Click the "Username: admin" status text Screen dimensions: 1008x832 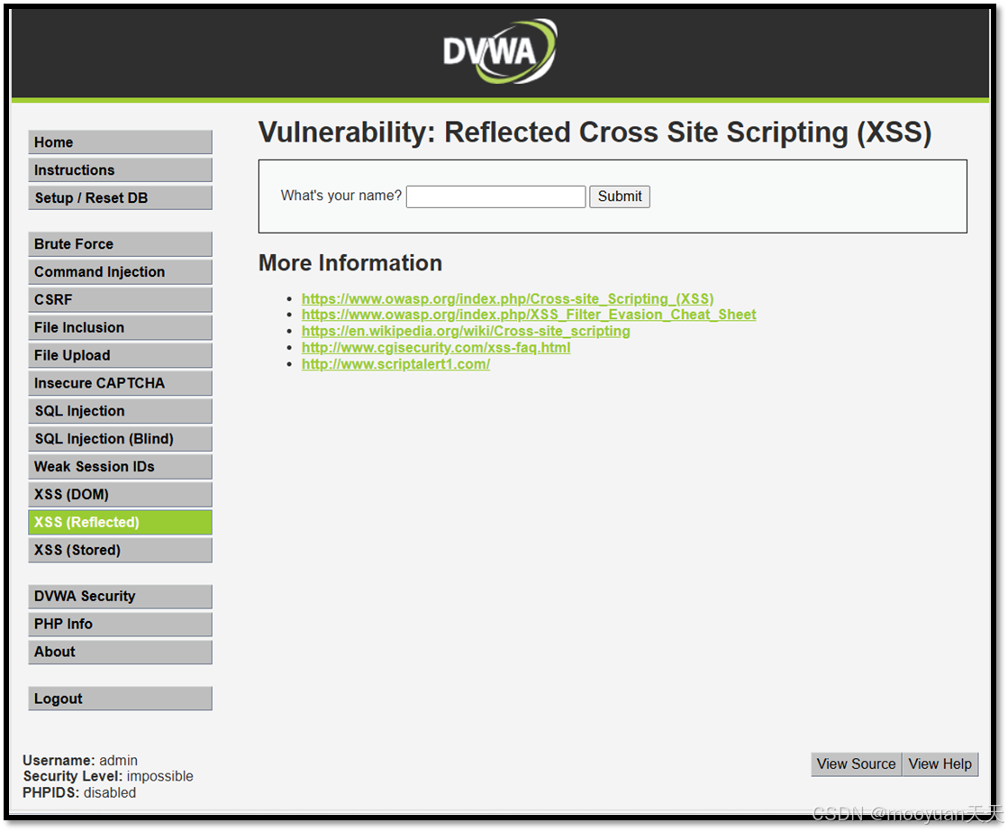[x=79, y=760]
